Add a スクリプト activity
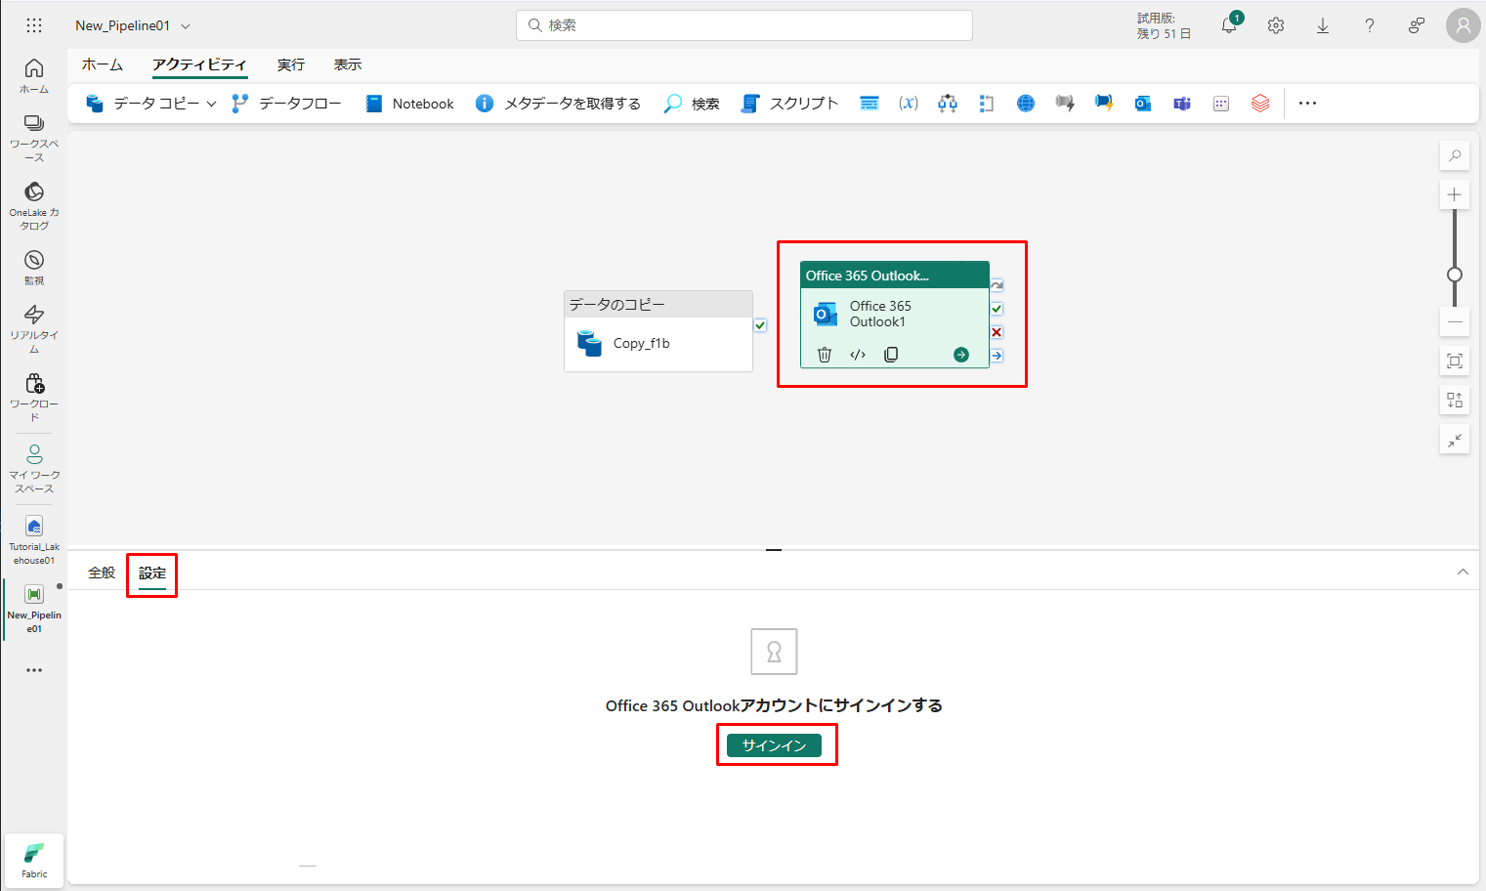The height and width of the screenshot is (891, 1486). click(x=789, y=104)
